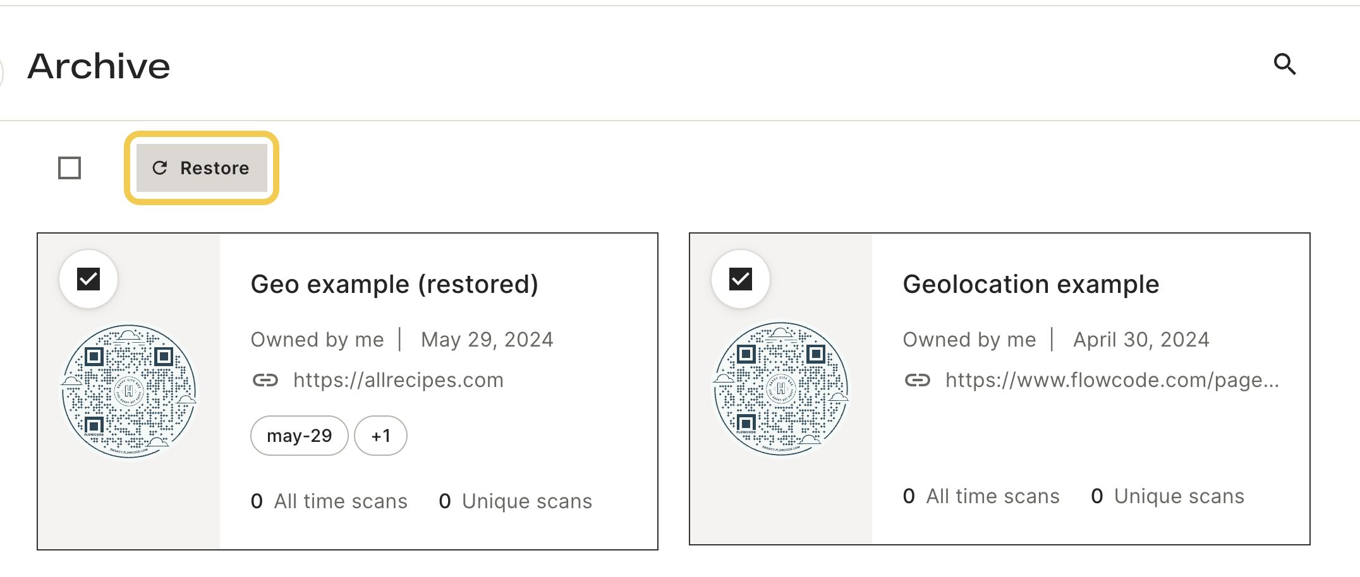Image resolution: width=1360 pixels, height=577 pixels.
Task: Open the truncated flowcode.com page link
Action: click(x=1112, y=380)
